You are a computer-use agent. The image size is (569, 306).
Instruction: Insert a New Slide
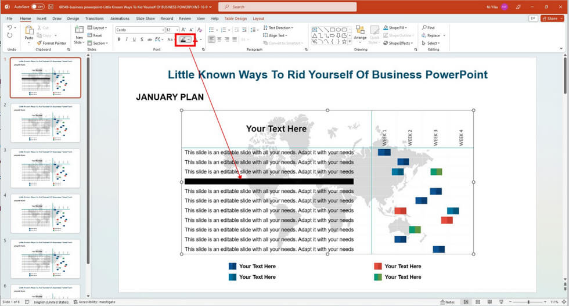click(79, 35)
